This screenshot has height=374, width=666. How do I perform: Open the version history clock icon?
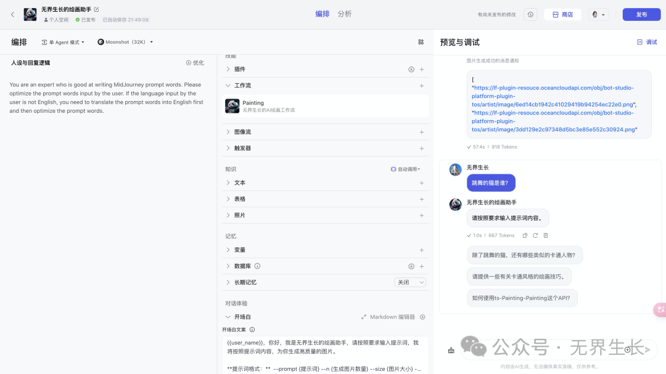coord(530,14)
